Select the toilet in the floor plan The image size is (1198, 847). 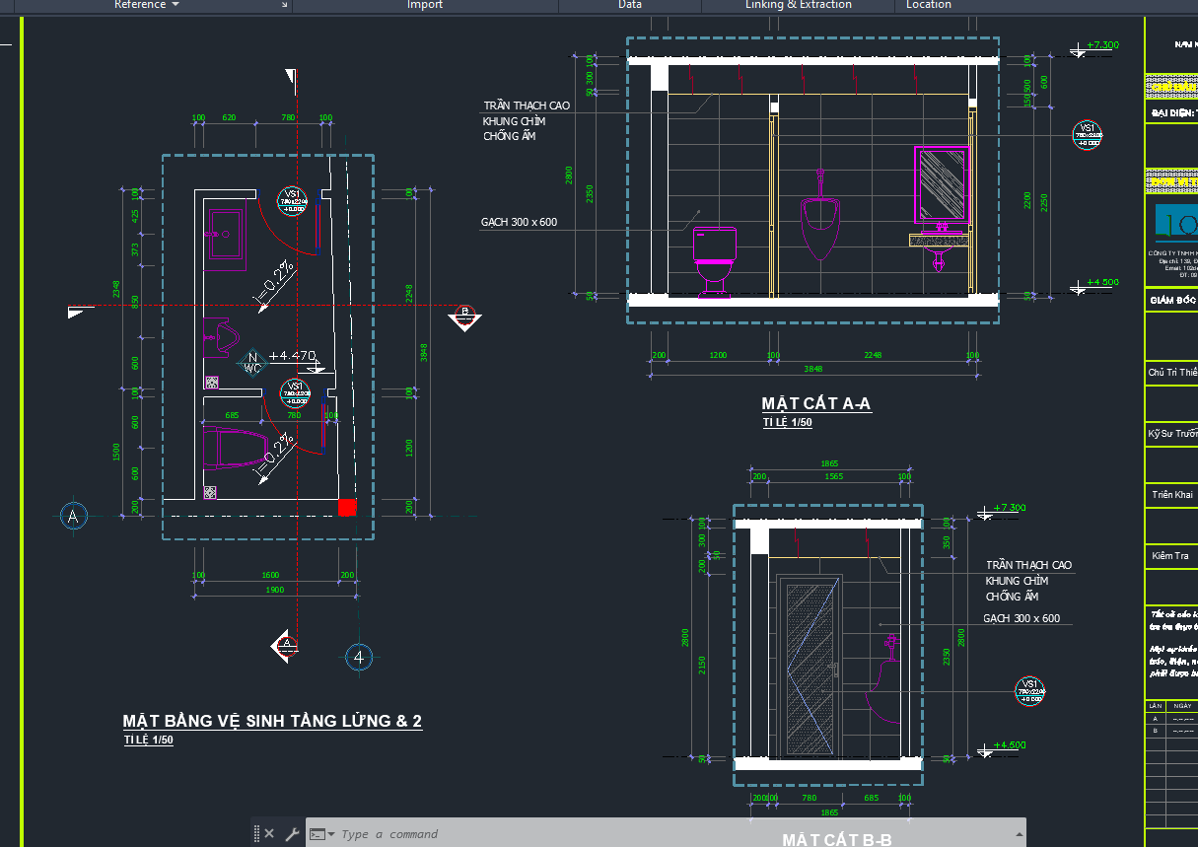(234, 450)
